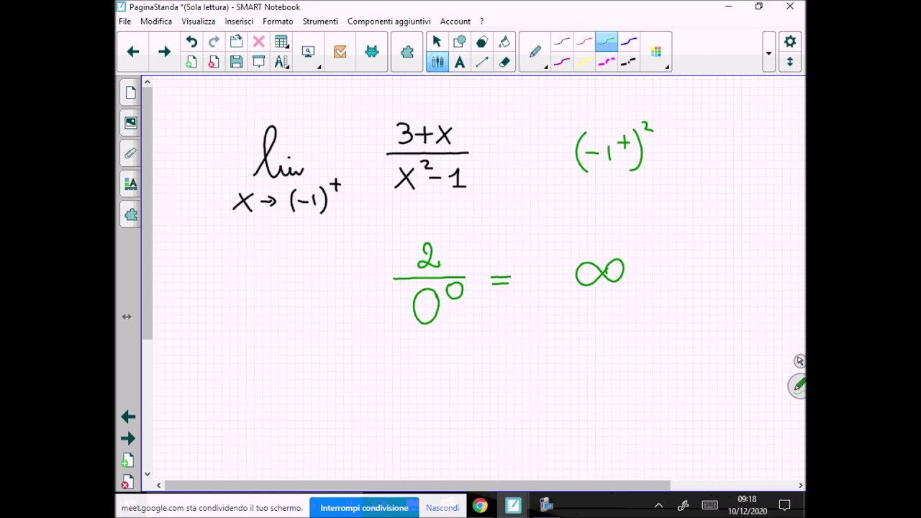Image resolution: width=921 pixels, height=518 pixels.
Task: Open the ? help menu
Action: pos(481,22)
